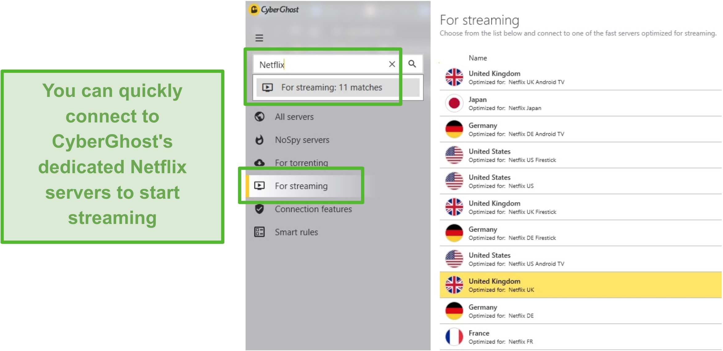
Task: Select Germany server optimized for Netflix DE
Action: (x=581, y=311)
